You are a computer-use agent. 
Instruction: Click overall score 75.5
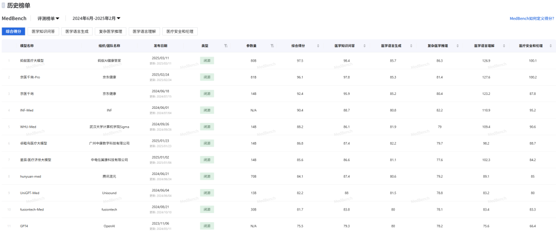300,226
